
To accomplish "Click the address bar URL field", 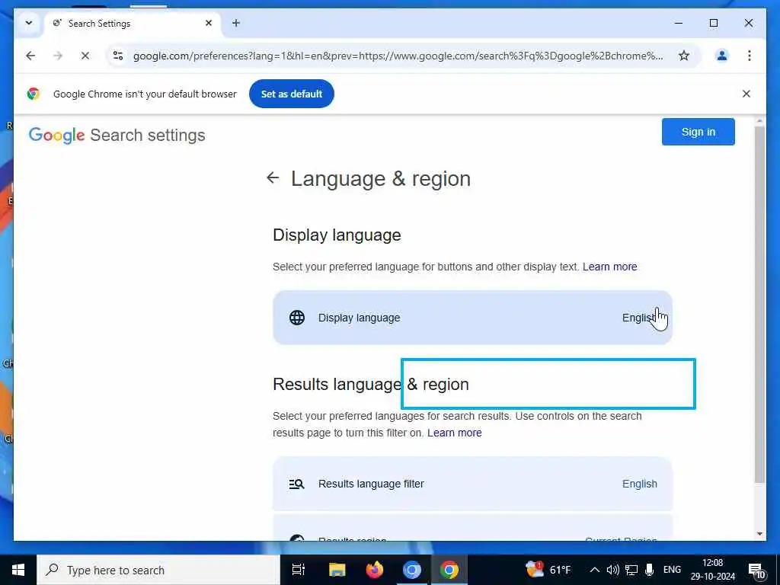I will click(398, 56).
